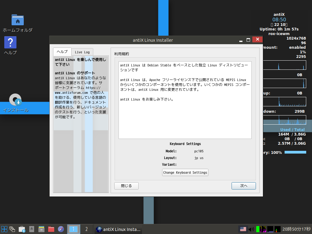Click the battery 100% bar in conky
Image resolution: width=312 pixels, height=234 pixels.
point(295,152)
